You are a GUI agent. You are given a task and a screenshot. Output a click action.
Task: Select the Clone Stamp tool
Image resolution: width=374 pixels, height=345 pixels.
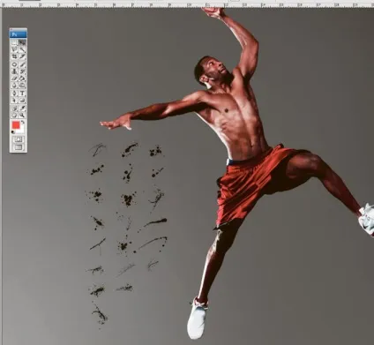(x=14, y=71)
